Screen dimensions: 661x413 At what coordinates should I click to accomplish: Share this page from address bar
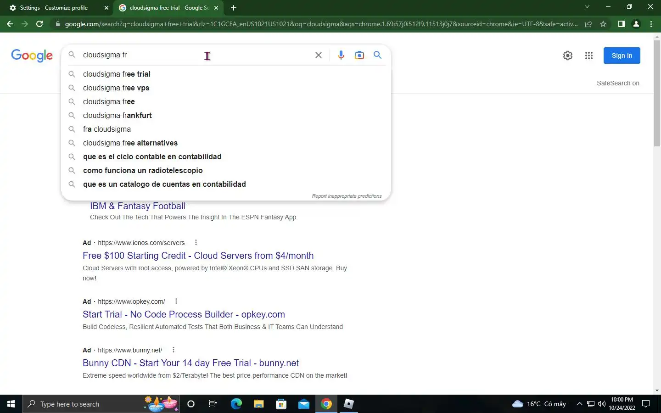click(588, 24)
